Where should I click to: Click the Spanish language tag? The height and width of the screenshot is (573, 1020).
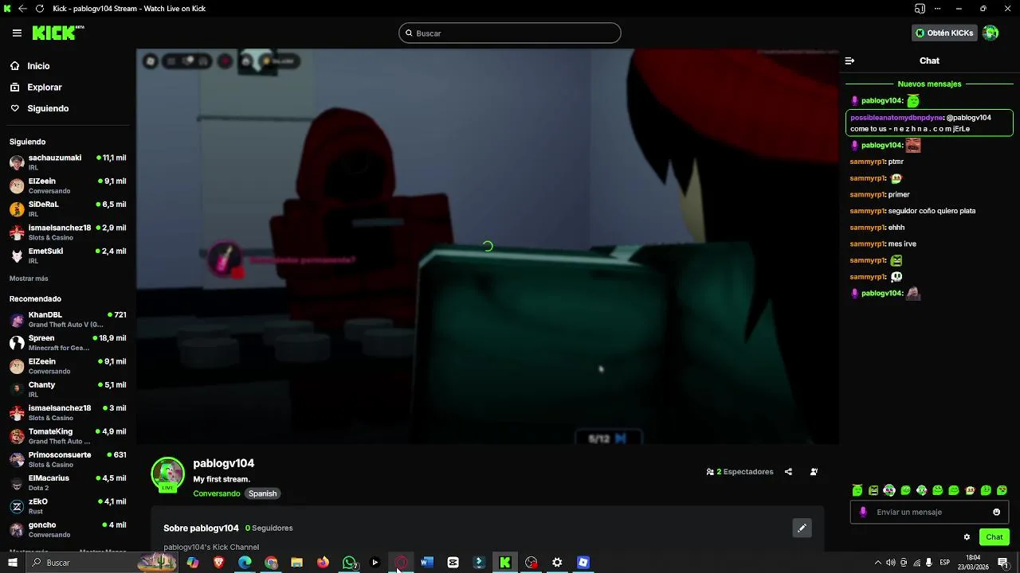[262, 493]
